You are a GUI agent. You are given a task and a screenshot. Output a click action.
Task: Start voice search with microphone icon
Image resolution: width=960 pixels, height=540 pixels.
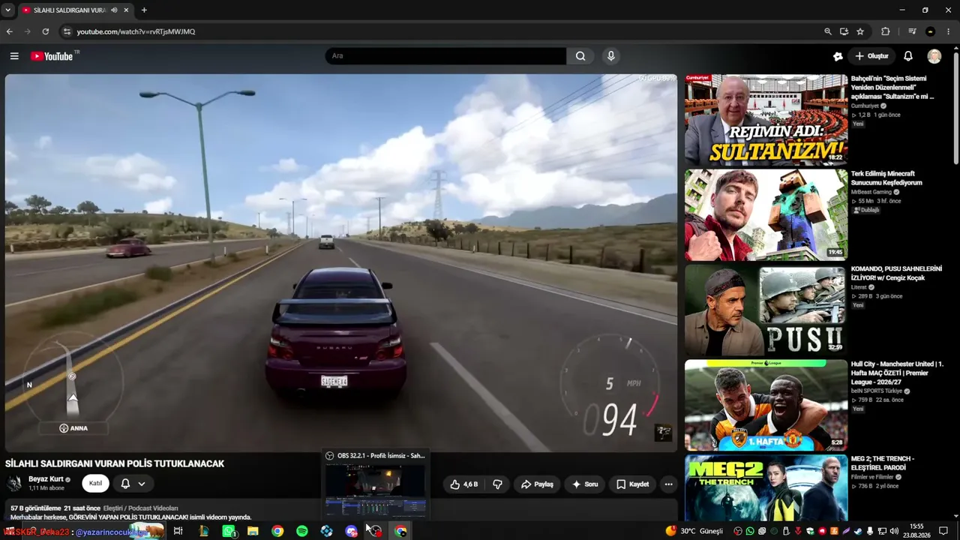pos(611,56)
